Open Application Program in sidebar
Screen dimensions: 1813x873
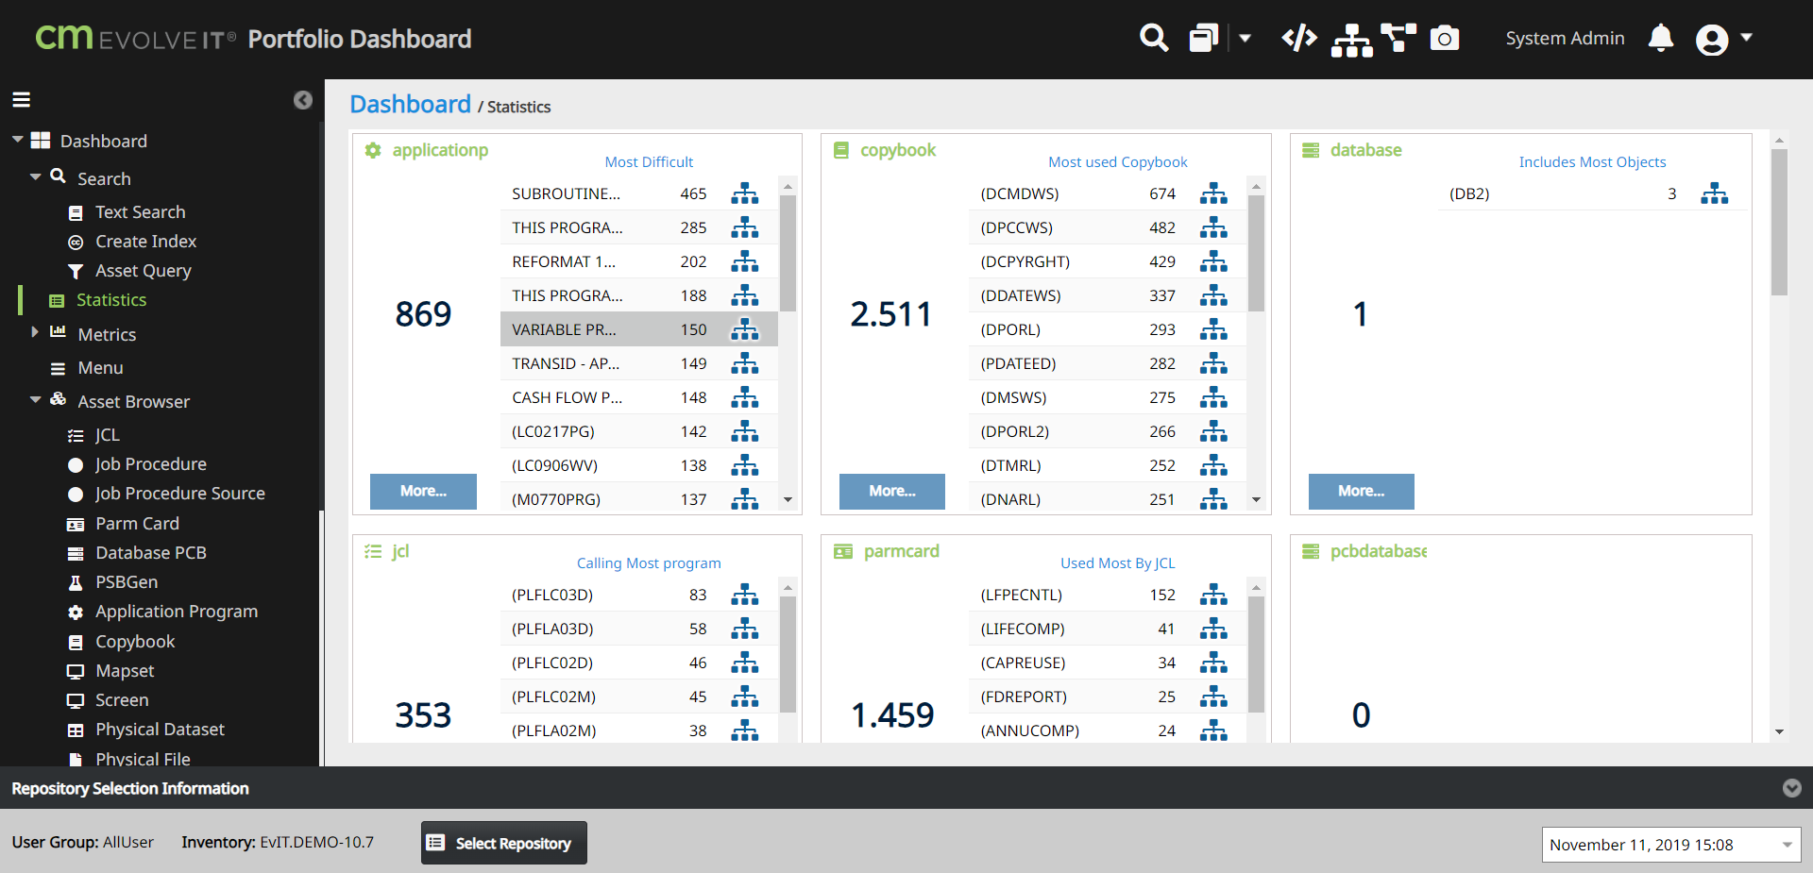tap(176, 612)
